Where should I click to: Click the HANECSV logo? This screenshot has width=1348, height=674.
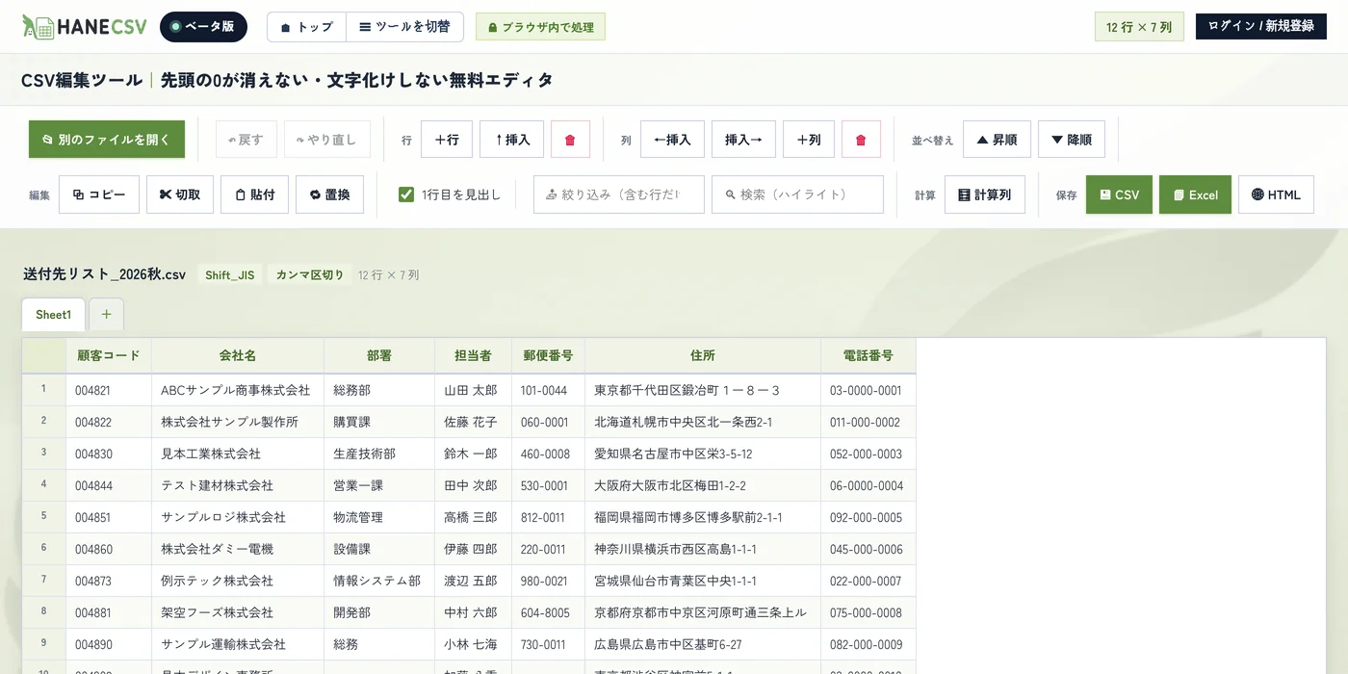[x=85, y=26]
